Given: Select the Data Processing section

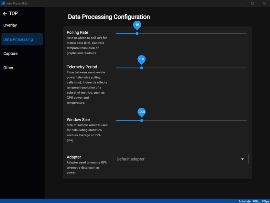Looking at the screenshot, I should (x=22, y=39).
